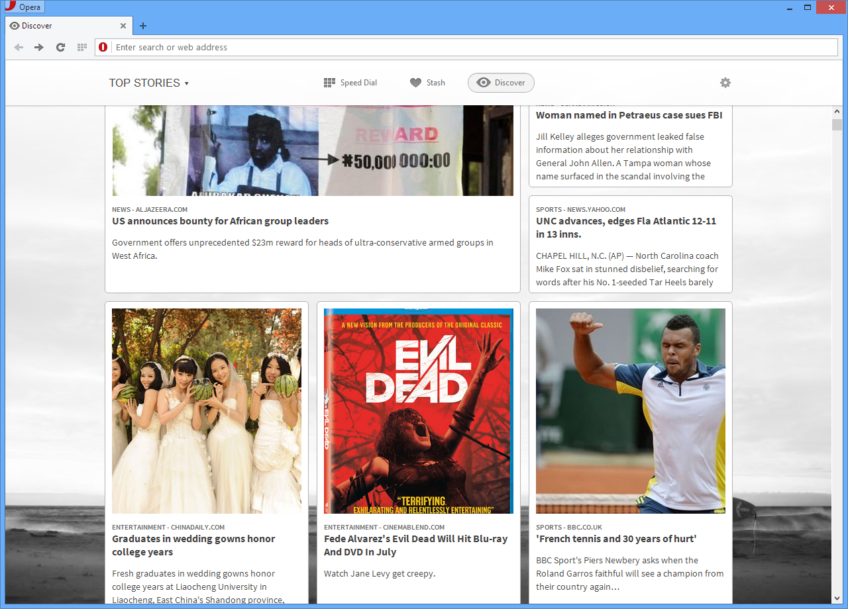Click the scrollbar up arrow

click(x=837, y=112)
